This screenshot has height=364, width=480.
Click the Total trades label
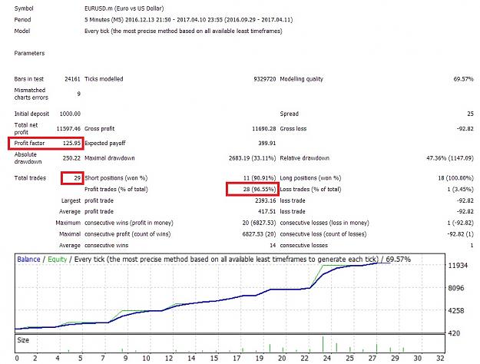coord(30,178)
